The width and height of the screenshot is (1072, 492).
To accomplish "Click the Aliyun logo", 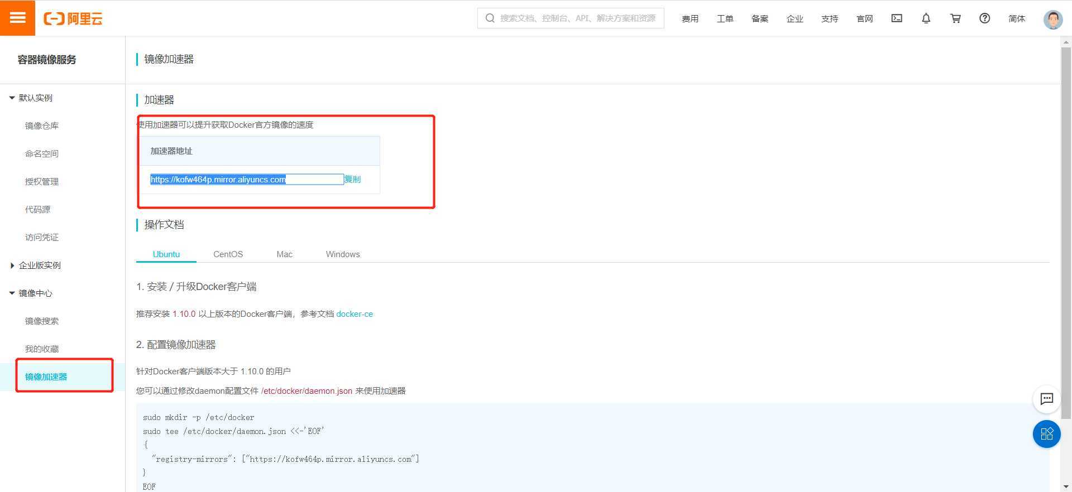I will [73, 18].
